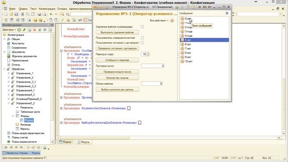Click 'Выполнить удаление файлов' button
This screenshot has width=288, height=162.
[117, 32]
